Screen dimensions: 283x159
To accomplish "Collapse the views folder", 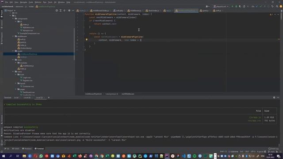I will pyautogui.click(x=13, y=72).
